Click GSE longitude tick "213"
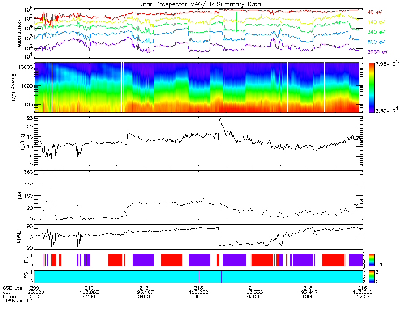This screenshot has width=403, height=313. click(198, 288)
